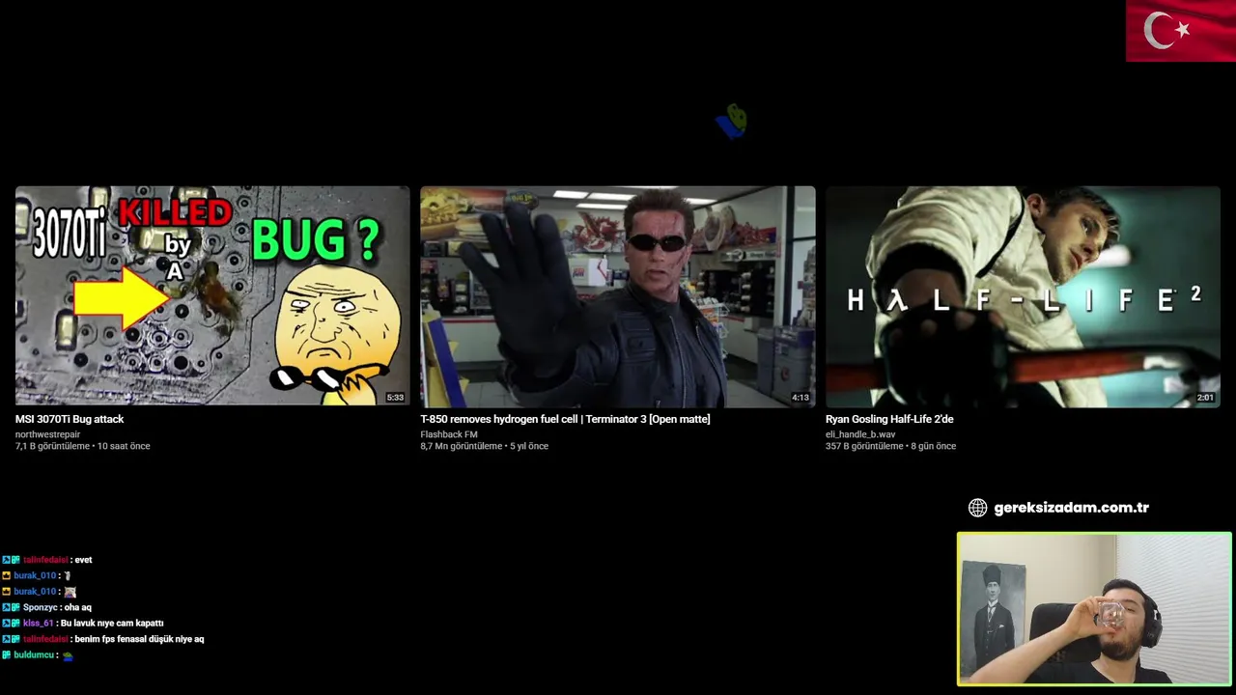Click '357 B görüntüleme • 8 gün önce'

[x=890, y=446]
